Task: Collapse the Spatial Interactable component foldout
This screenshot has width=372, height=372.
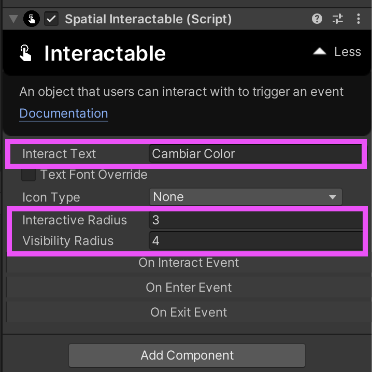Action: coord(13,19)
